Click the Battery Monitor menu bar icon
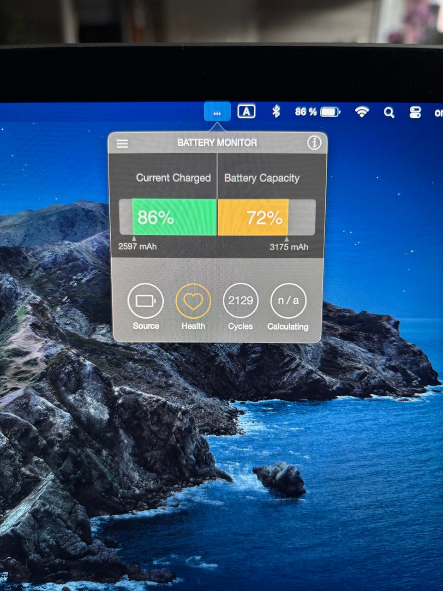This screenshot has height=591, width=443. pyautogui.click(x=217, y=112)
